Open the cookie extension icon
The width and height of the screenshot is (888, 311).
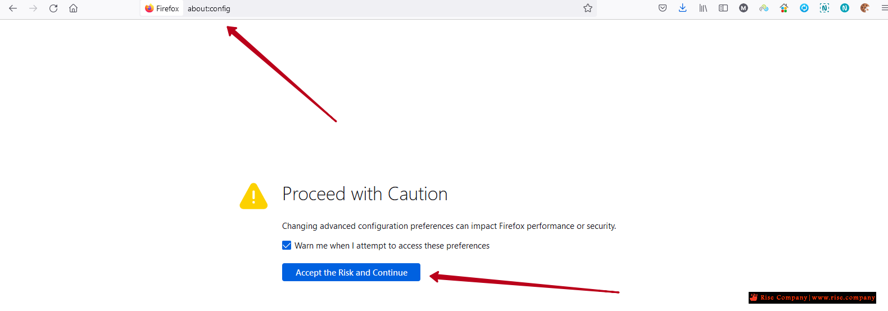coord(865,8)
